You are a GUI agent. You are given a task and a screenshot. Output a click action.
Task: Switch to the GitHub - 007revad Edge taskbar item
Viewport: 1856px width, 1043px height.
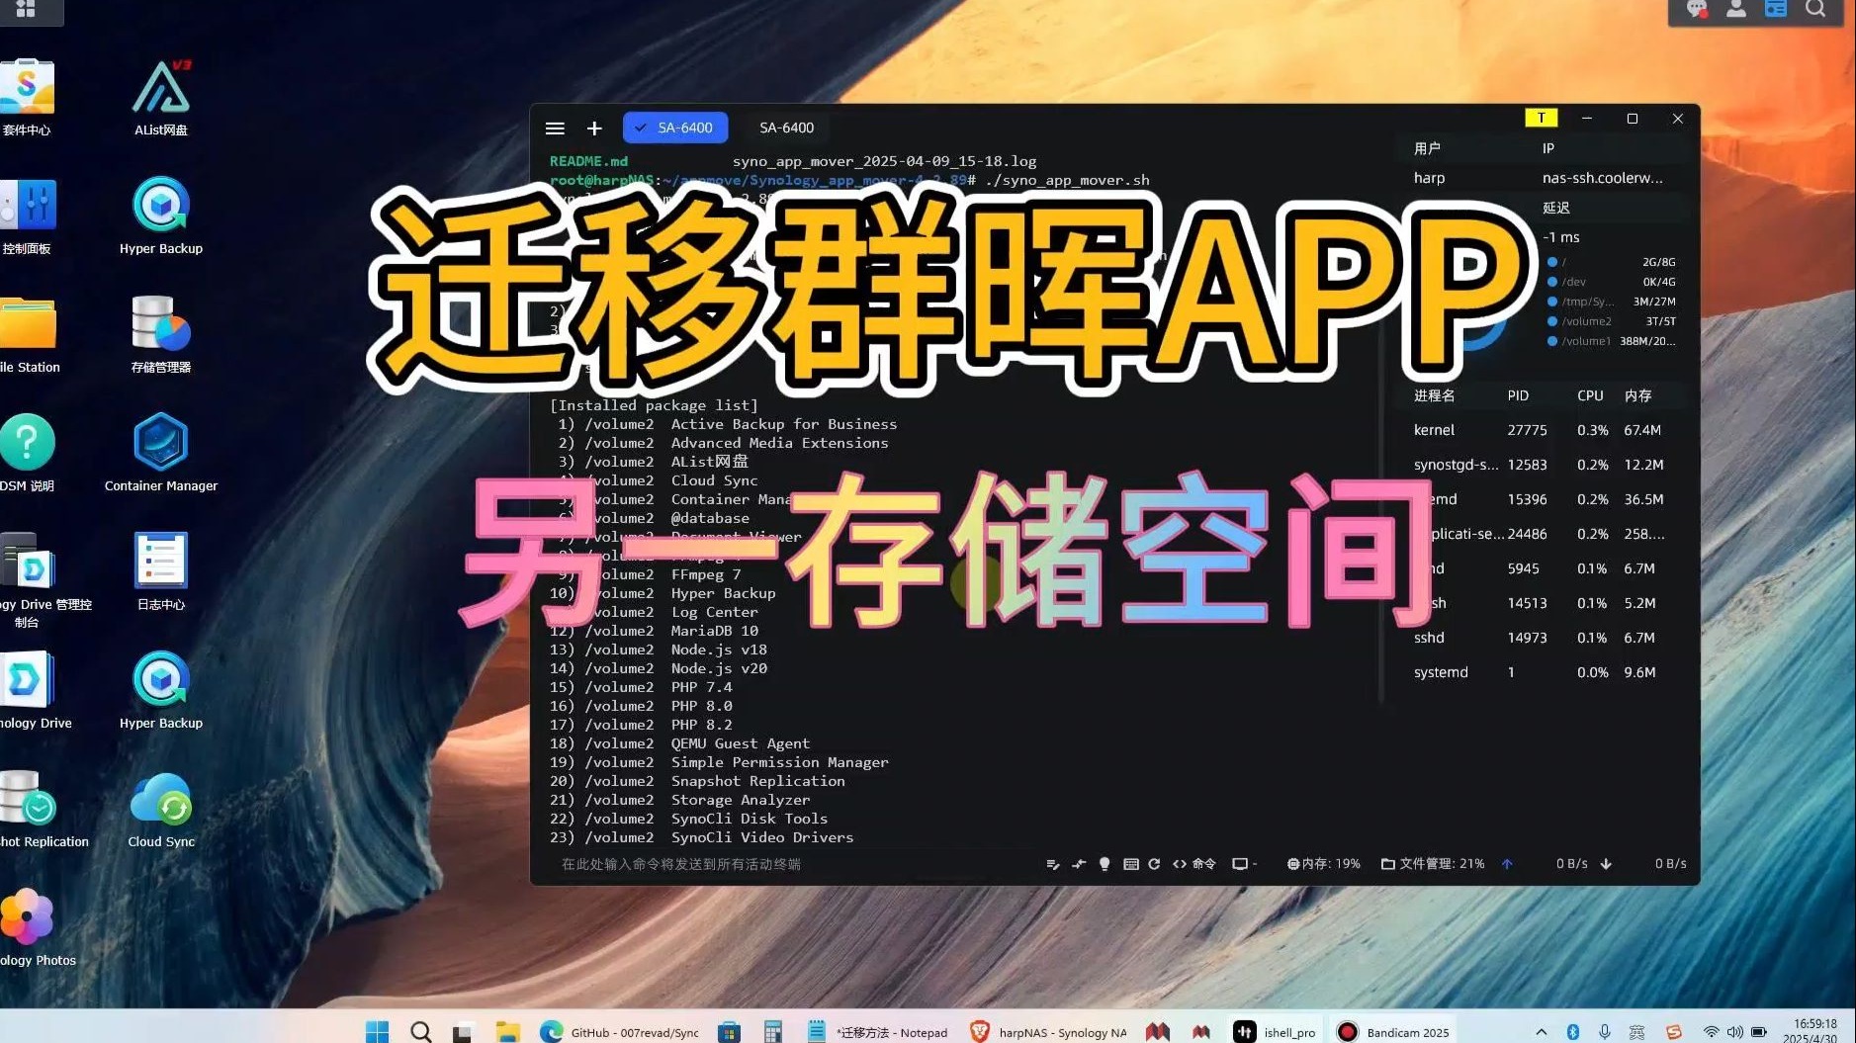tap(620, 1031)
